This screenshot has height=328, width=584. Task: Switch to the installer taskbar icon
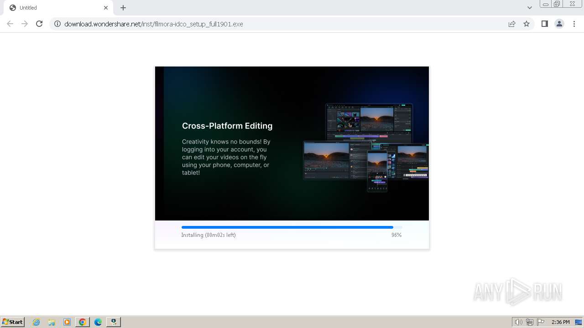click(113, 322)
